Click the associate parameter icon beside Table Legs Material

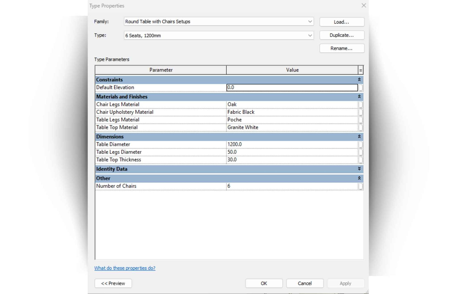[360, 120]
